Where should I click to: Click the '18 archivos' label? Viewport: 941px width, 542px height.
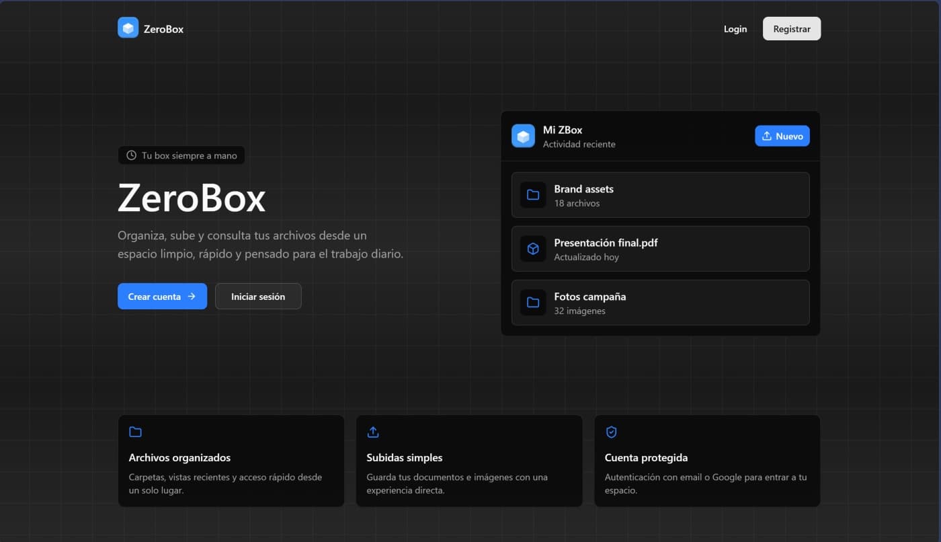[577, 203]
